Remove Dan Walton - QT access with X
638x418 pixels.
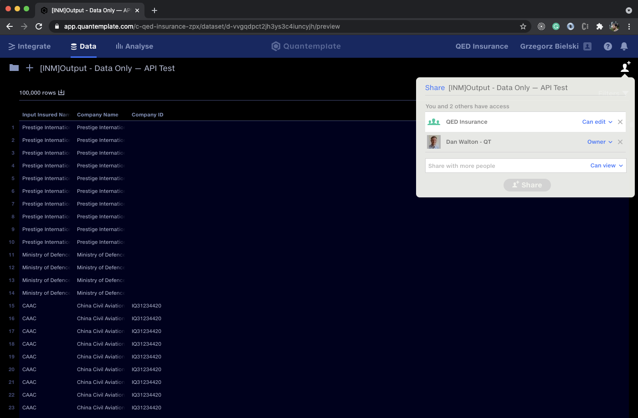tap(620, 142)
